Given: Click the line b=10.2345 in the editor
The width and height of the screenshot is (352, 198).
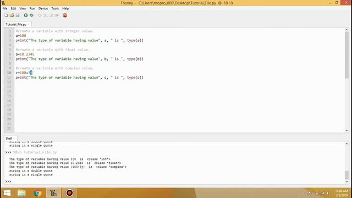Looking at the screenshot, I should click(x=25, y=54).
